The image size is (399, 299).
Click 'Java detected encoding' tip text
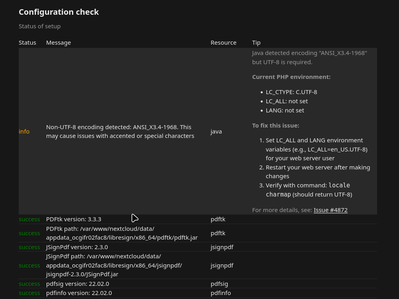coord(310,57)
